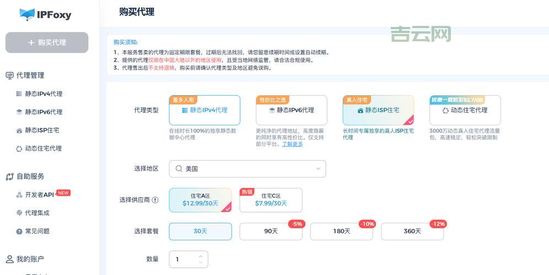Click the 我的账户 person icon
549x275 pixels.
click(10, 259)
